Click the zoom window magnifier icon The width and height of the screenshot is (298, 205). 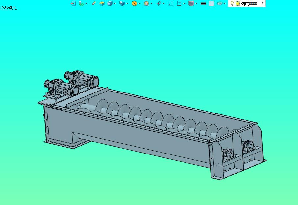coord(146,3)
